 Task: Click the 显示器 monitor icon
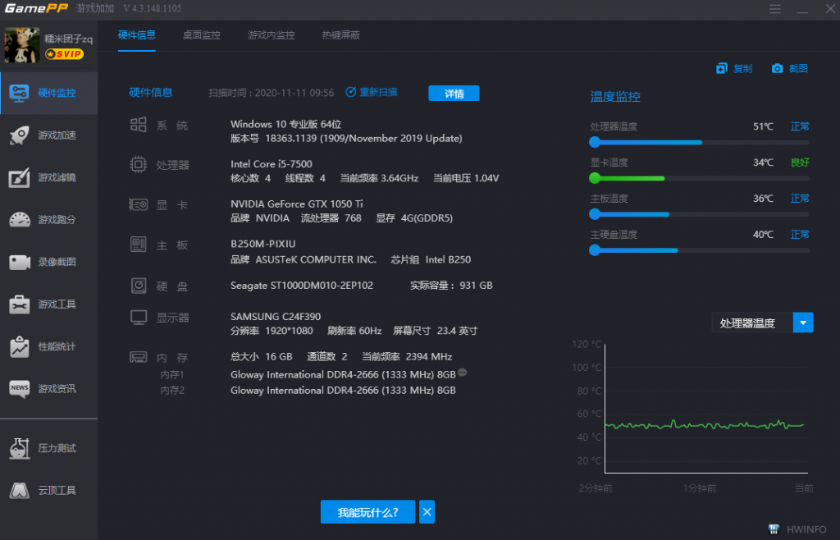[138, 317]
